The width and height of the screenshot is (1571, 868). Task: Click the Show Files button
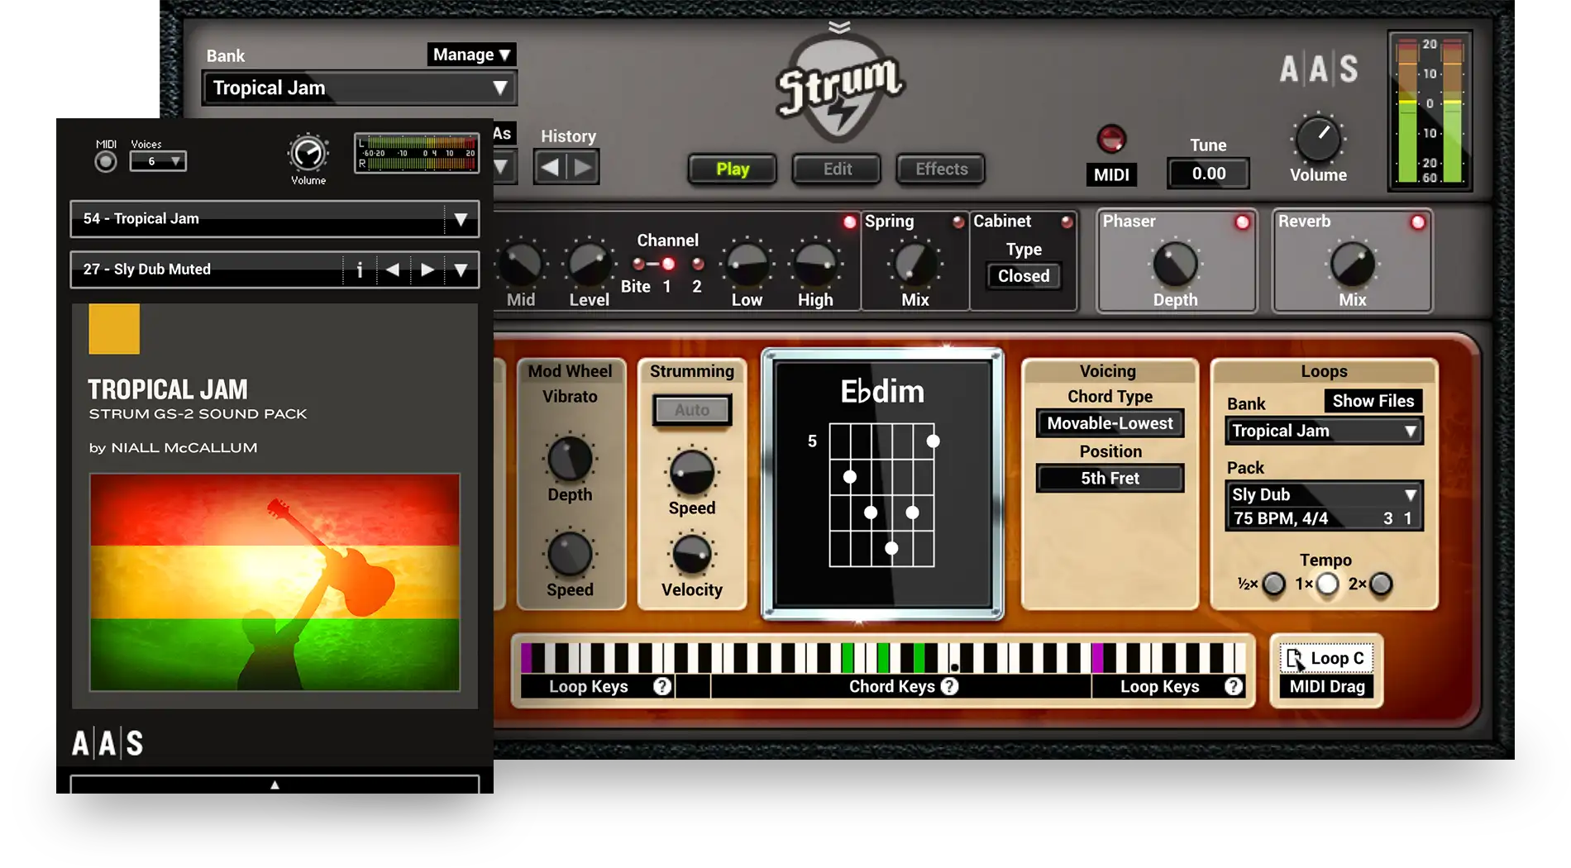(x=1373, y=401)
